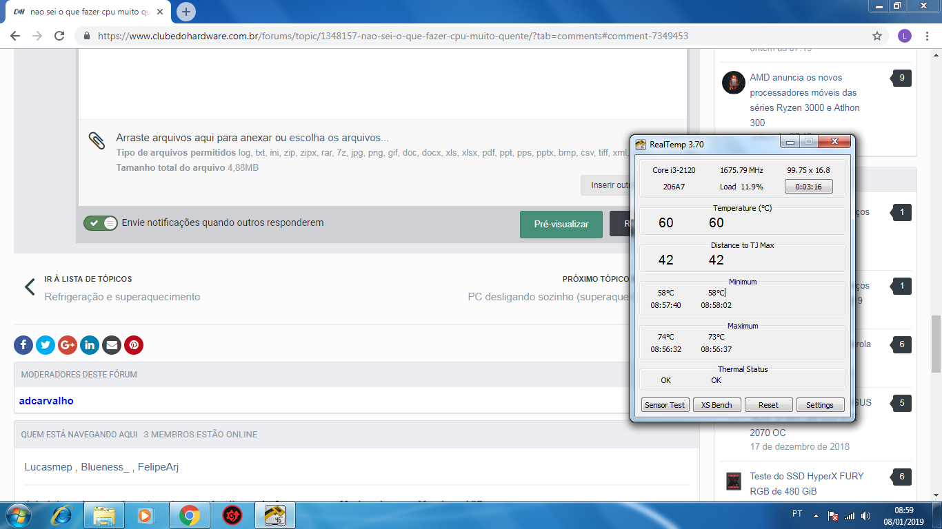Click the RealTemp Reset button
Image resolution: width=942 pixels, height=529 pixels.
pos(768,405)
